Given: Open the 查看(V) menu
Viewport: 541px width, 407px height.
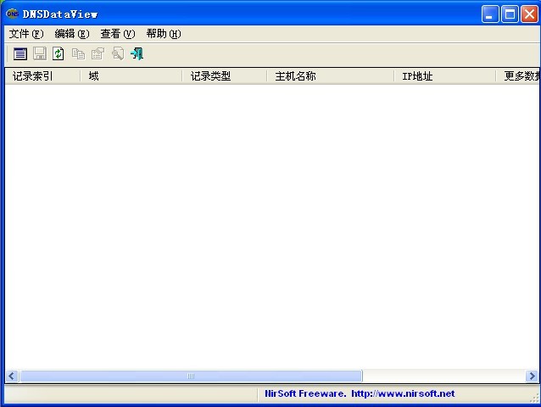Looking at the screenshot, I should click(x=118, y=34).
